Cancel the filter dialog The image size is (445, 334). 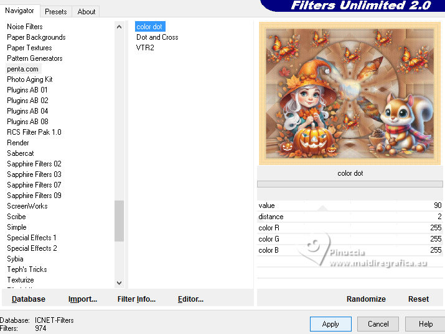[x=378, y=324]
